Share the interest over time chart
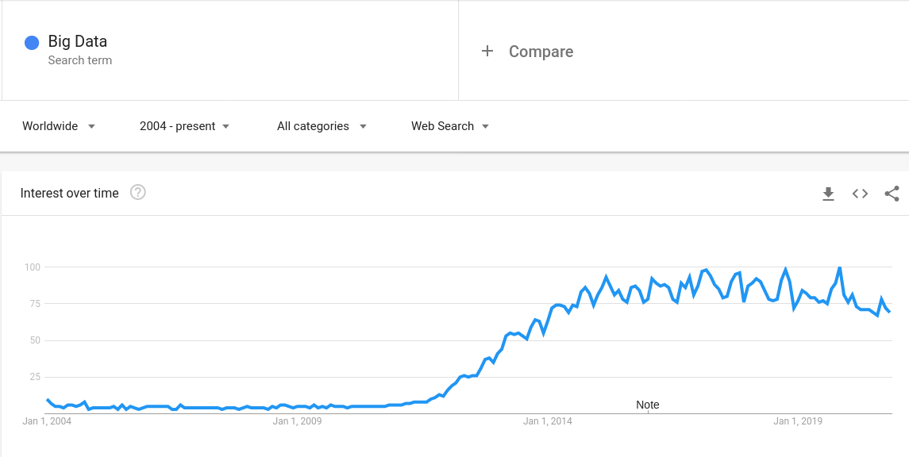This screenshot has height=457, width=909. click(892, 194)
